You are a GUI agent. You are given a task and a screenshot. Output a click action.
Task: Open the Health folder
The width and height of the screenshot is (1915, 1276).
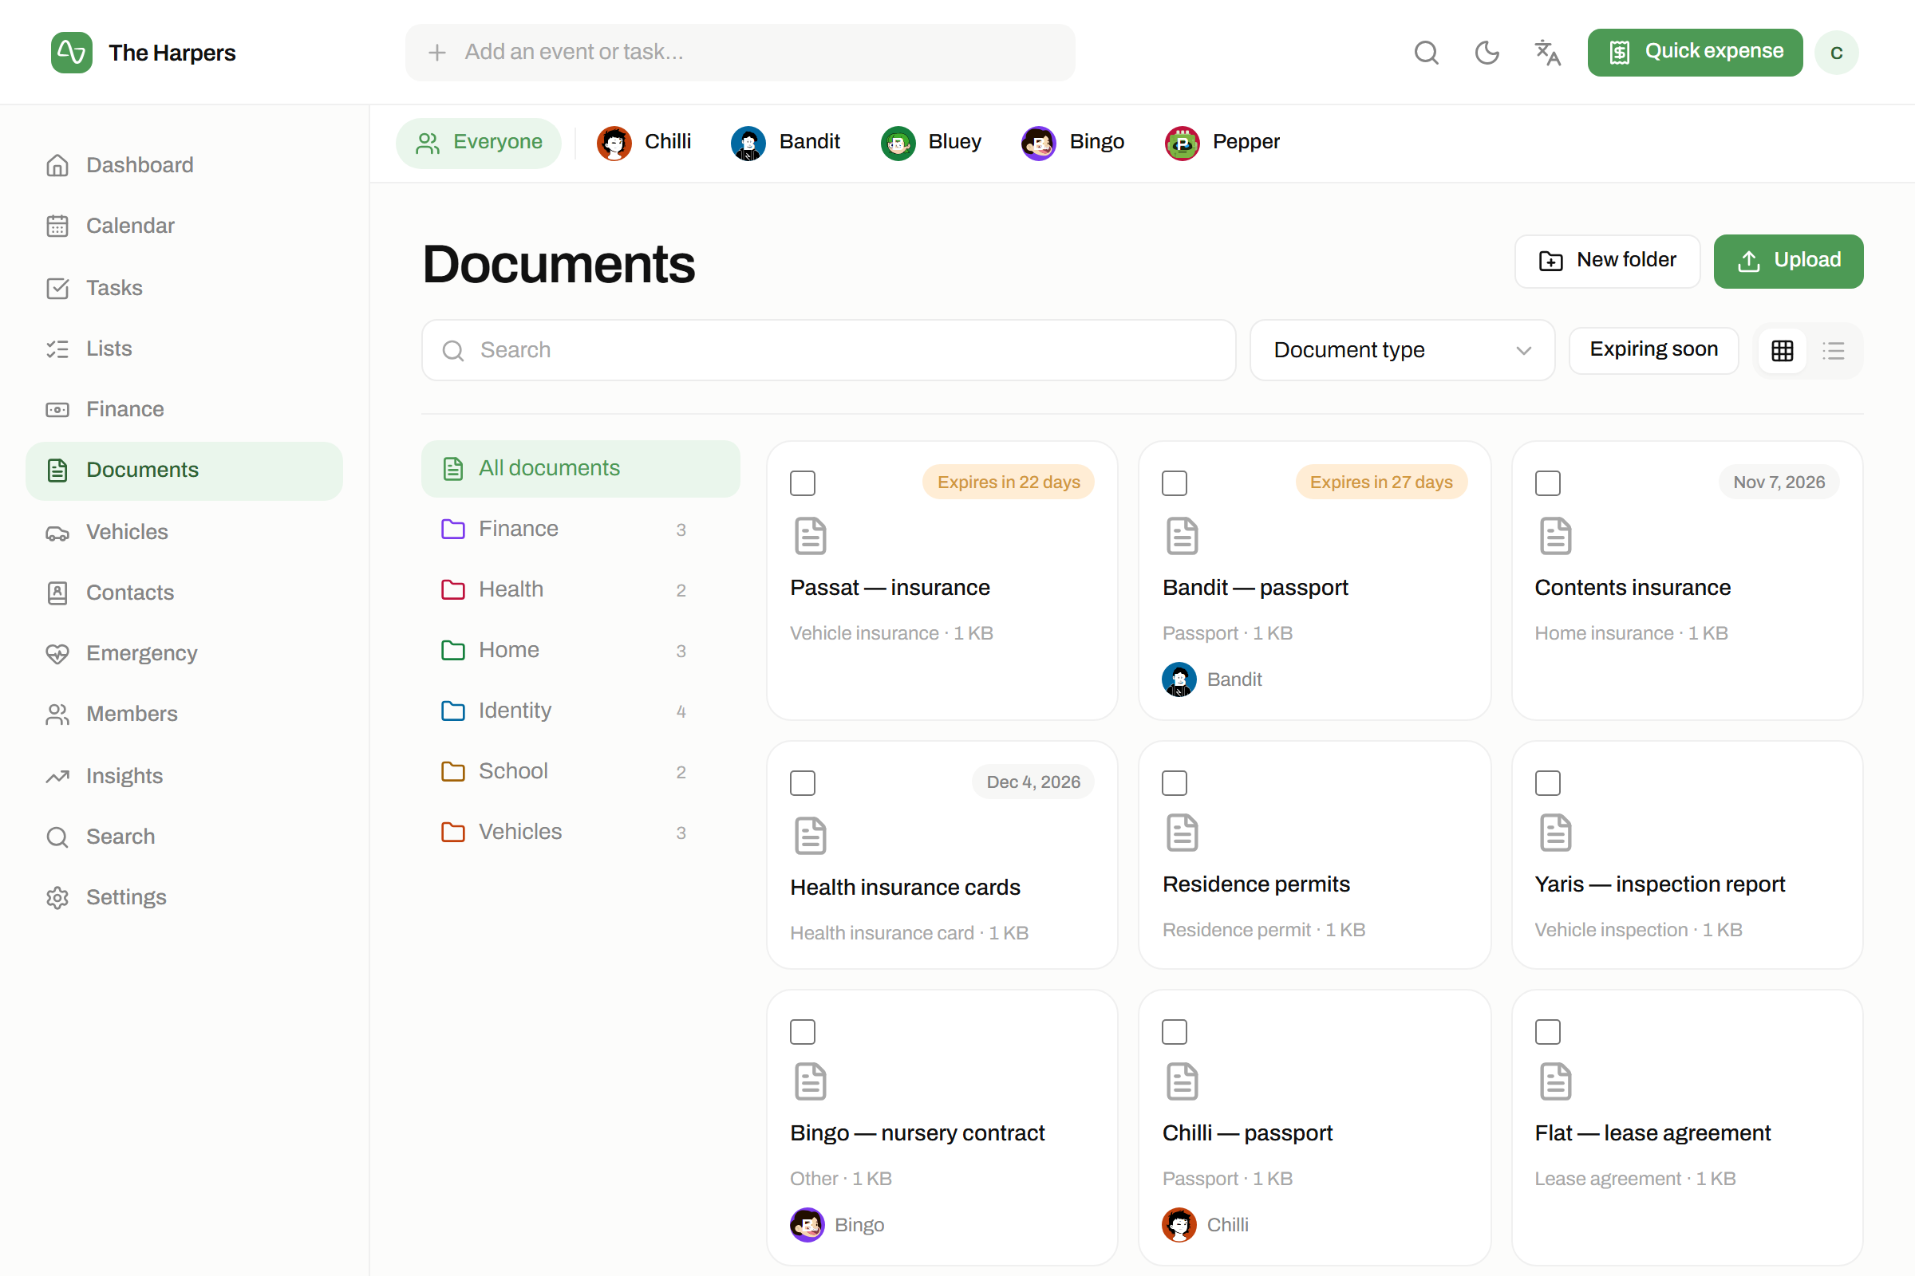pyautogui.click(x=580, y=589)
